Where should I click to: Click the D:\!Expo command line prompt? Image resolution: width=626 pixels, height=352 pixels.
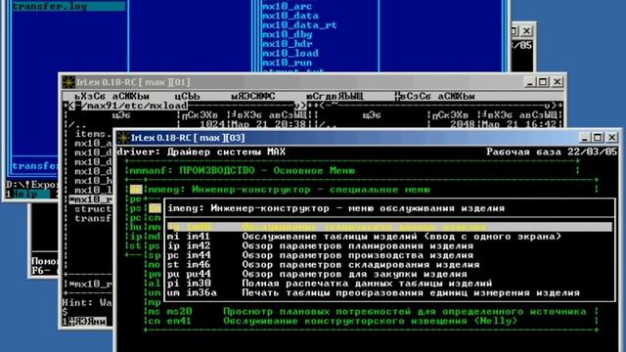(x=32, y=185)
